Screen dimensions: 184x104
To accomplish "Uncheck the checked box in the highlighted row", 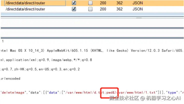I will tap(74, 3).
